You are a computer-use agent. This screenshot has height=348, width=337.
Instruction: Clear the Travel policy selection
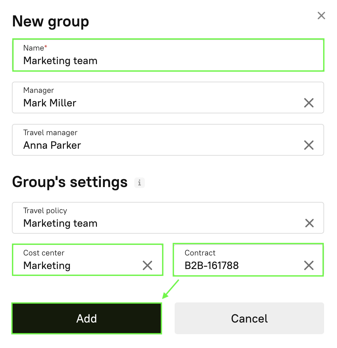click(309, 223)
